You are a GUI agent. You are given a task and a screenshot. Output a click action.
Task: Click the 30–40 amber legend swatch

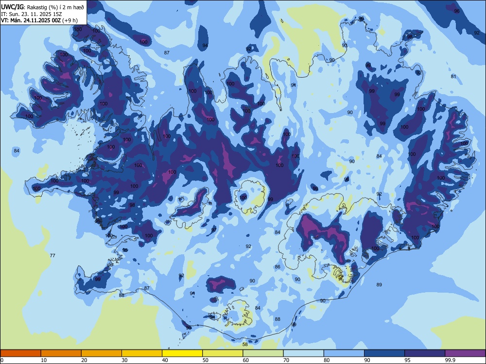[x=142, y=353]
